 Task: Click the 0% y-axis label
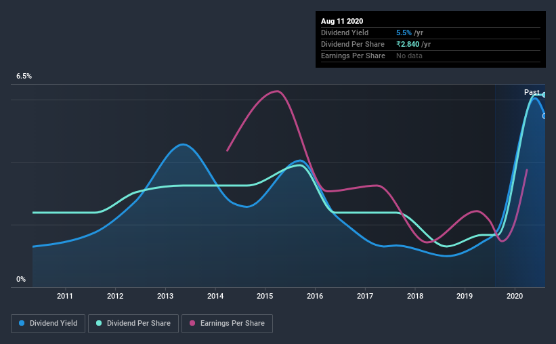(21, 280)
